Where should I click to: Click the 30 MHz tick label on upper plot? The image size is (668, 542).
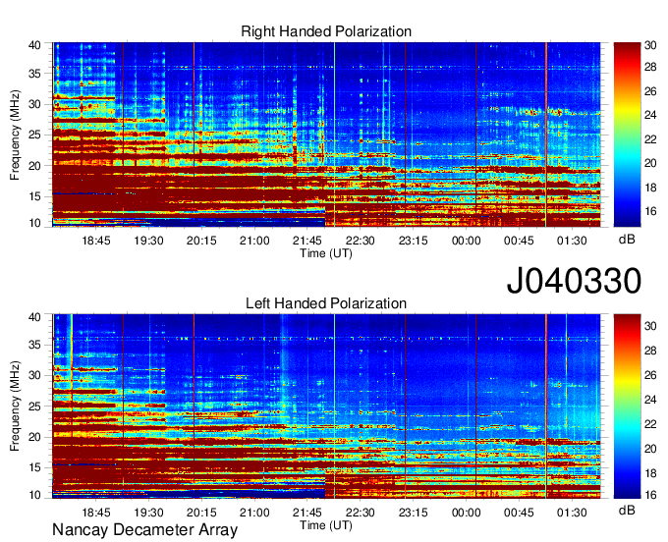pos(34,104)
